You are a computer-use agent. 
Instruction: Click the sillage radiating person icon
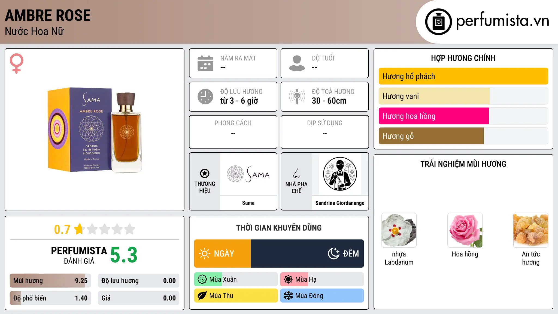point(297,96)
